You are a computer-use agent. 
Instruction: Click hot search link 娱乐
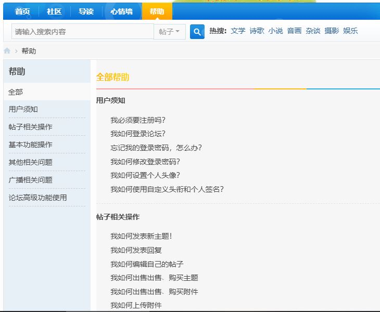(x=350, y=31)
